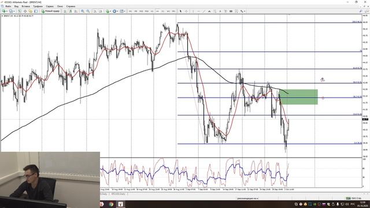This screenshot has width=370, height=208.
Task: Select the cursor pointer tool
Action: coord(180,11)
